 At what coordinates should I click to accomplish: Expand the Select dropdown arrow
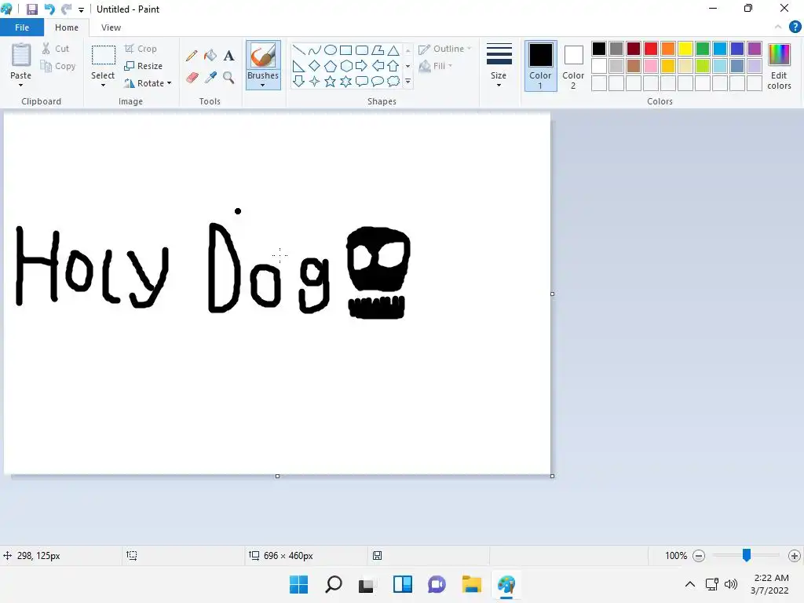(x=103, y=85)
